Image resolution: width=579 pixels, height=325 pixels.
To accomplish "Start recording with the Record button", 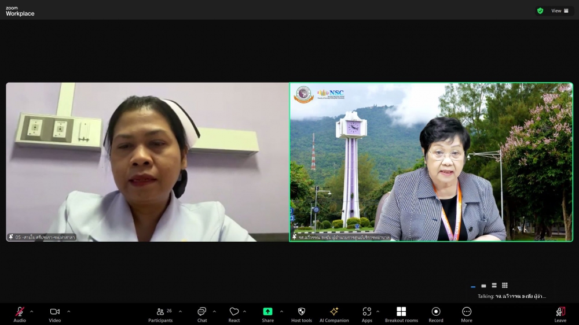I will (x=436, y=312).
